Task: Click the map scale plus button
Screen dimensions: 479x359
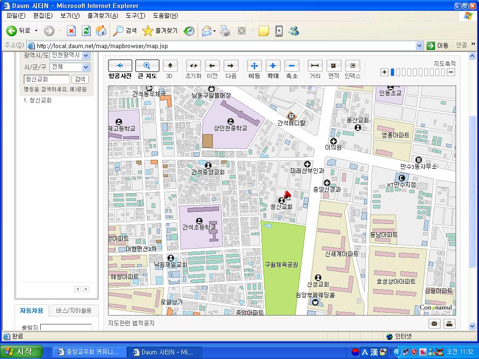Action: [385, 72]
